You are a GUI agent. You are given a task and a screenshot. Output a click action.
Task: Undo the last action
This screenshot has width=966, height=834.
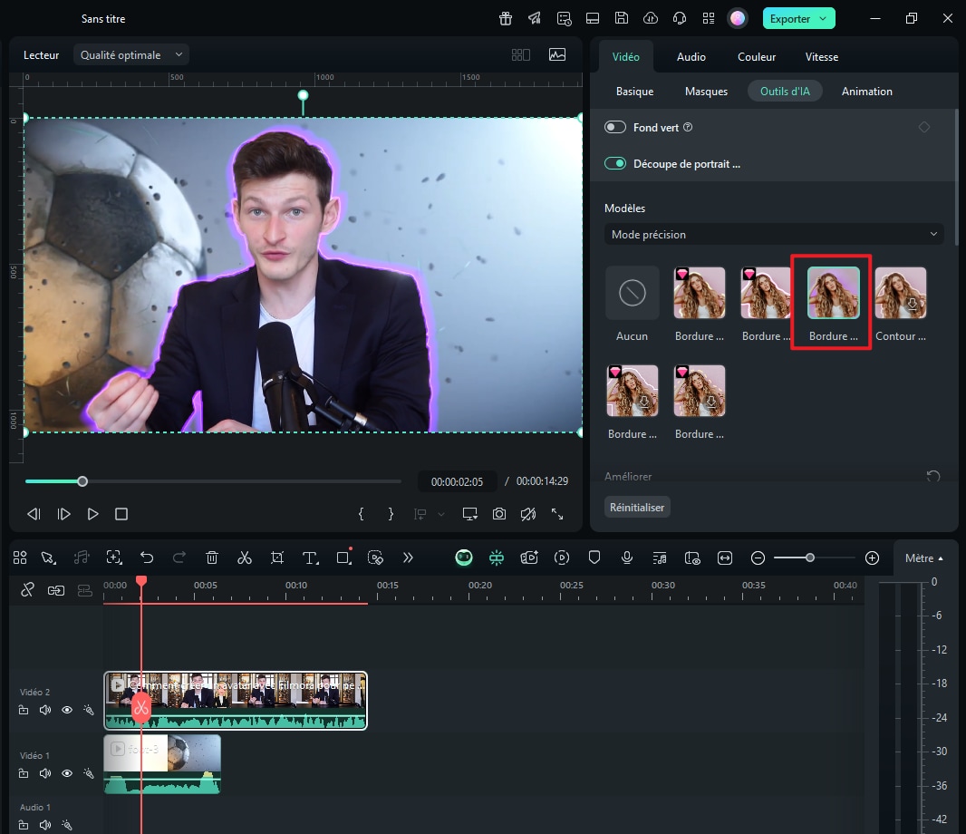pos(147,558)
